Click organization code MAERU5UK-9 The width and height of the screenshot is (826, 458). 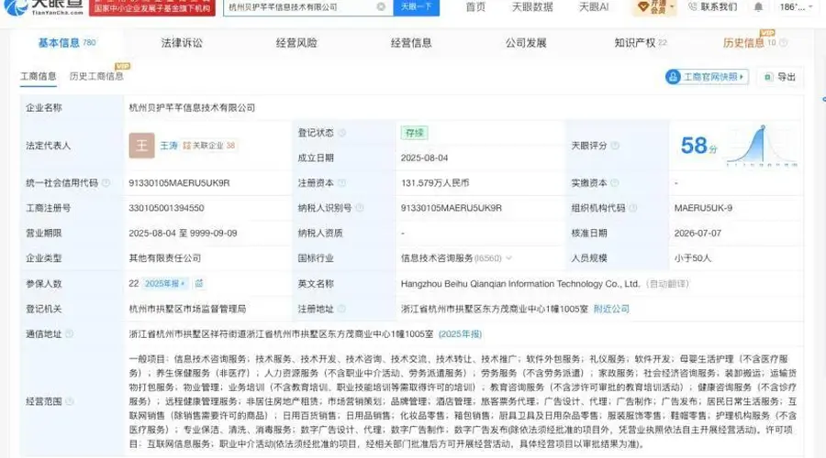(703, 208)
